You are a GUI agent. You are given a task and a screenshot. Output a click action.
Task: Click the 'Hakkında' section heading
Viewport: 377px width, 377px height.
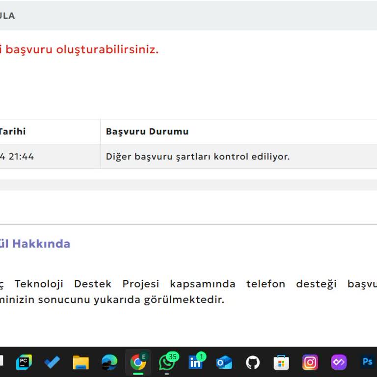pos(41,243)
